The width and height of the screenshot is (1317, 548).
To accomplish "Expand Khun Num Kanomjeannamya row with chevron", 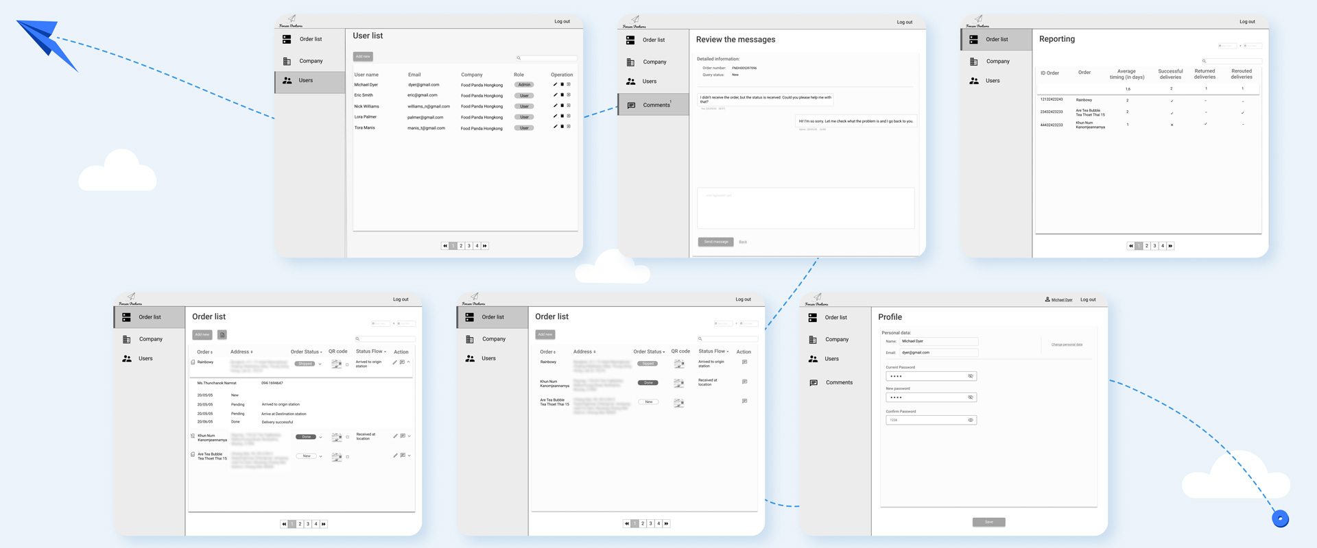I will 410,436.
